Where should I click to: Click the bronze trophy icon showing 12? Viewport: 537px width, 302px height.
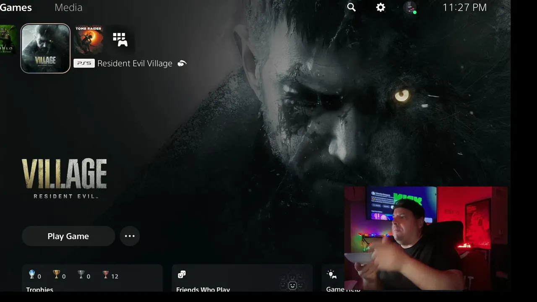(106, 275)
